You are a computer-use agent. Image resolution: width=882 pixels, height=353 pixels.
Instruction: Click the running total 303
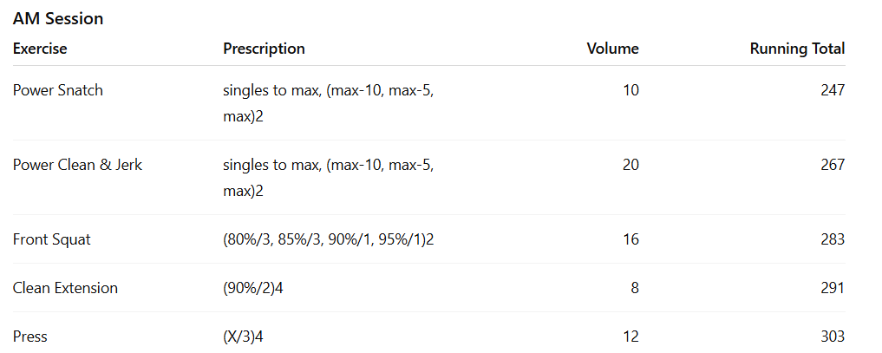tap(832, 337)
